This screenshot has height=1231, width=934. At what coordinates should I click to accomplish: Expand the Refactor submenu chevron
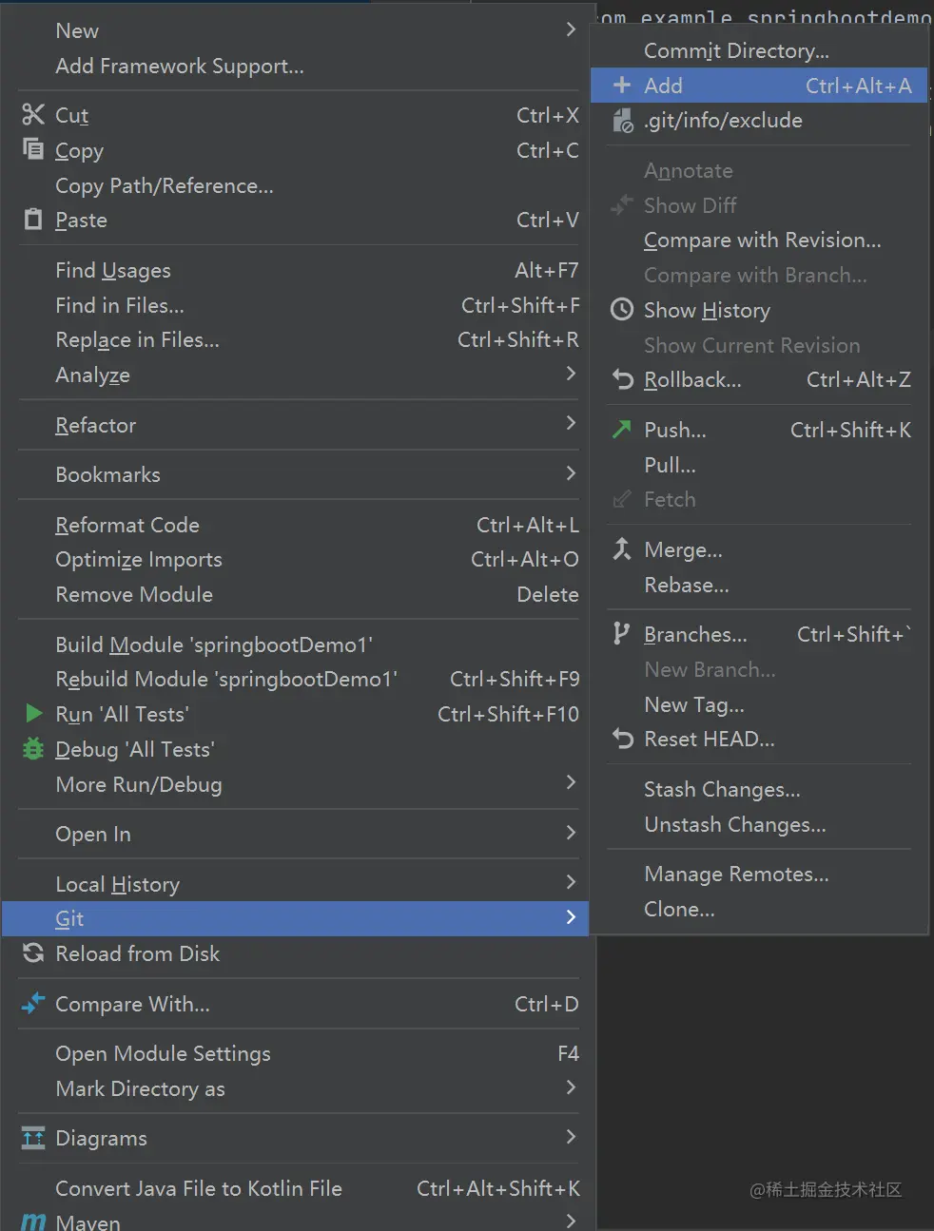[x=571, y=423]
